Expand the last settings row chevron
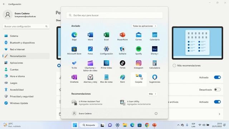Viewport: 229px width, 129px height. click(x=219, y=114)
